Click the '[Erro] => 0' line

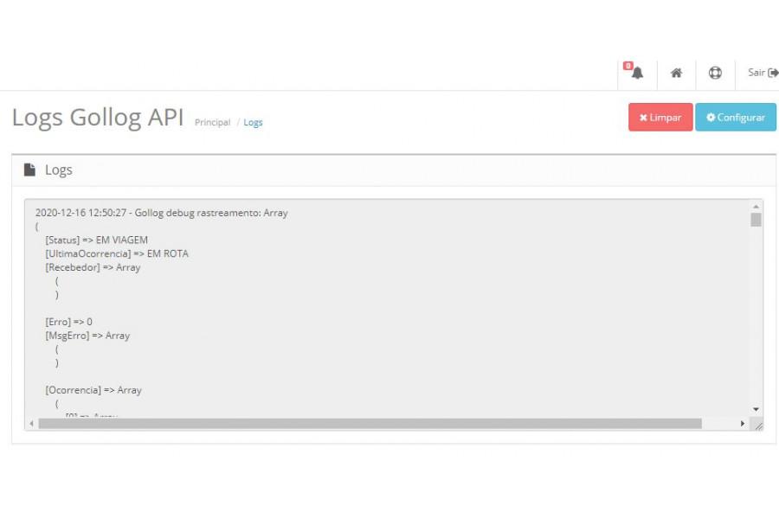pyautogui.click(x=68, y=322)
